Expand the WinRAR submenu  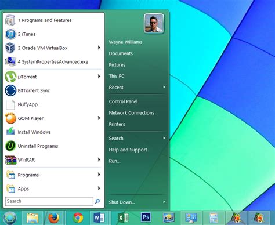click(99, 159)
